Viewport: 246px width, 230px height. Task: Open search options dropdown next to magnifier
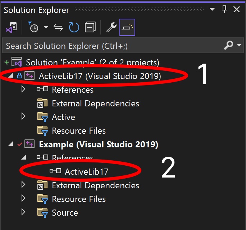(239, 46)
